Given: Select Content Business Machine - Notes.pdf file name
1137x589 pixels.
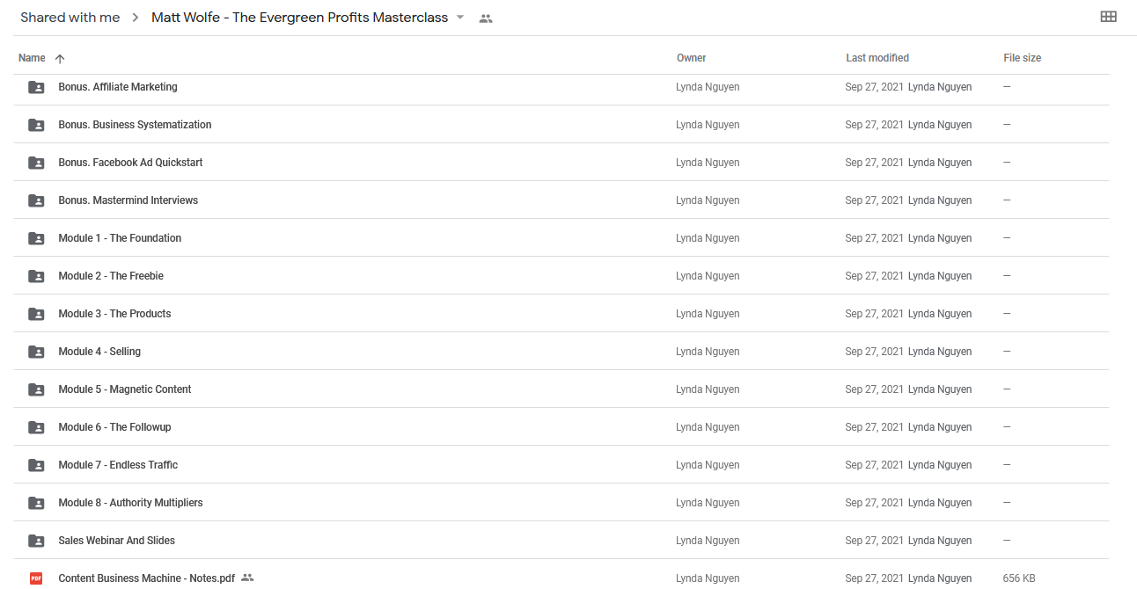Looking at the screenshot, I should click(147, 578).
